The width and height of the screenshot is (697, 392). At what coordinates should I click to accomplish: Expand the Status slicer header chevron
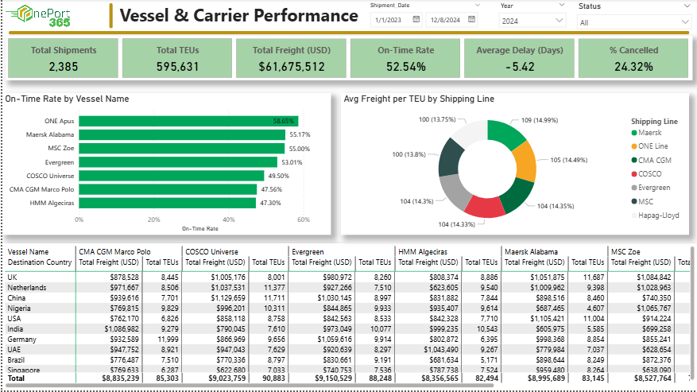click(x=687, y=6)
